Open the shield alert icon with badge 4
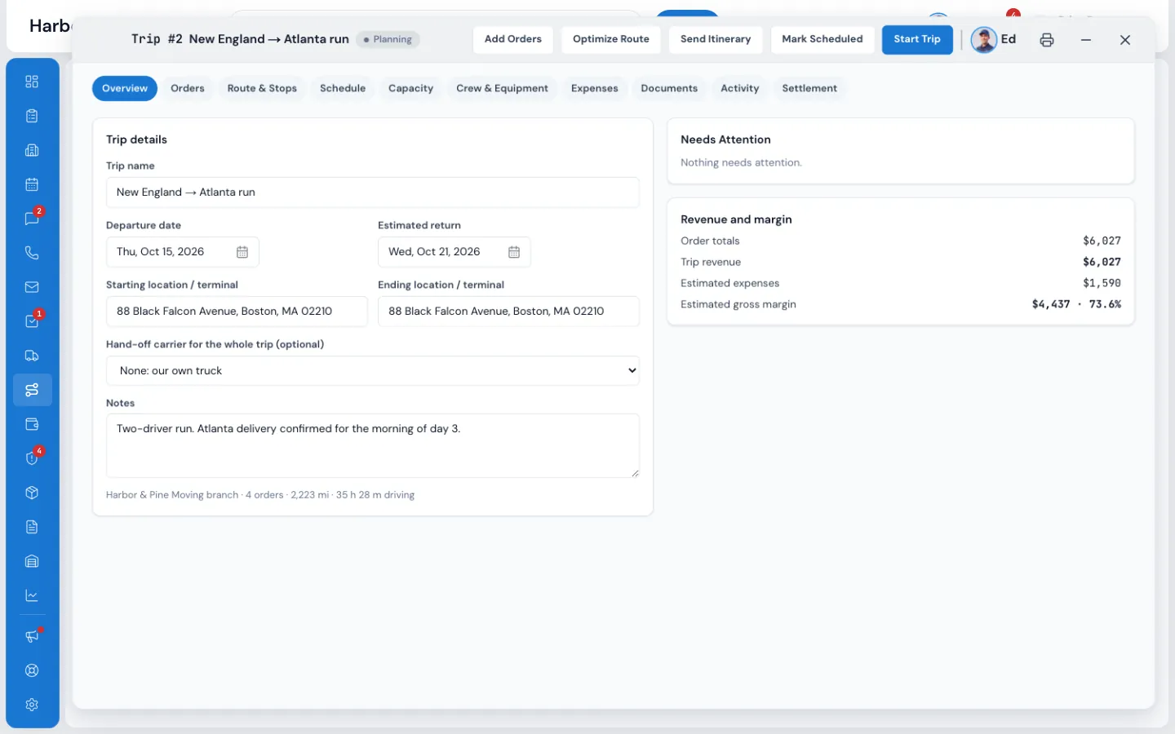Viewport: 1175px width, 734px height. pos(32,458)
